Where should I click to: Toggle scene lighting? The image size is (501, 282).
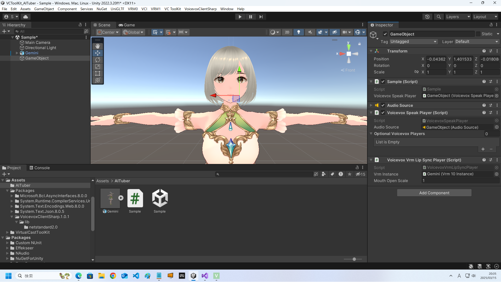click(x=299, y=32)
